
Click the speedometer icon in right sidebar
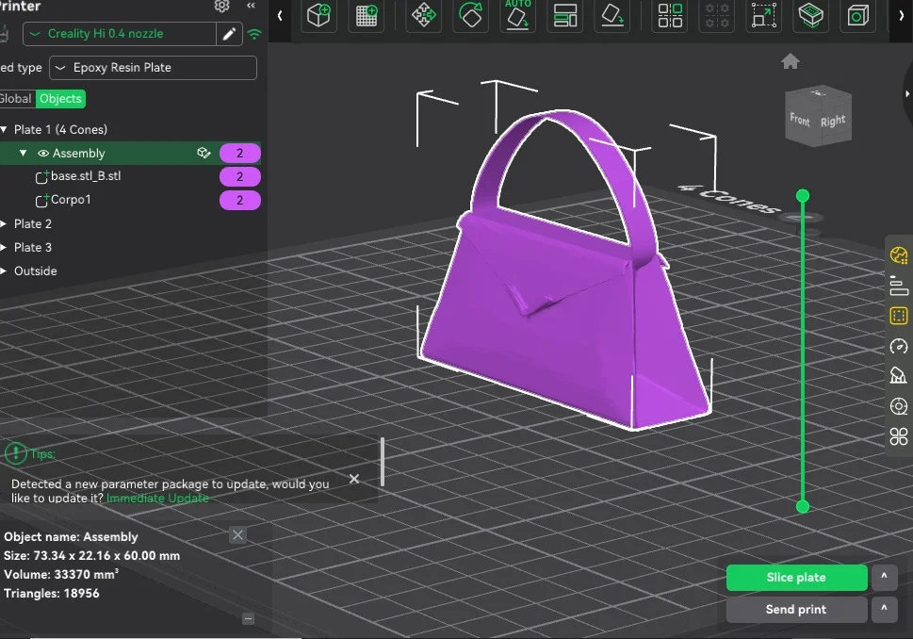898,346
